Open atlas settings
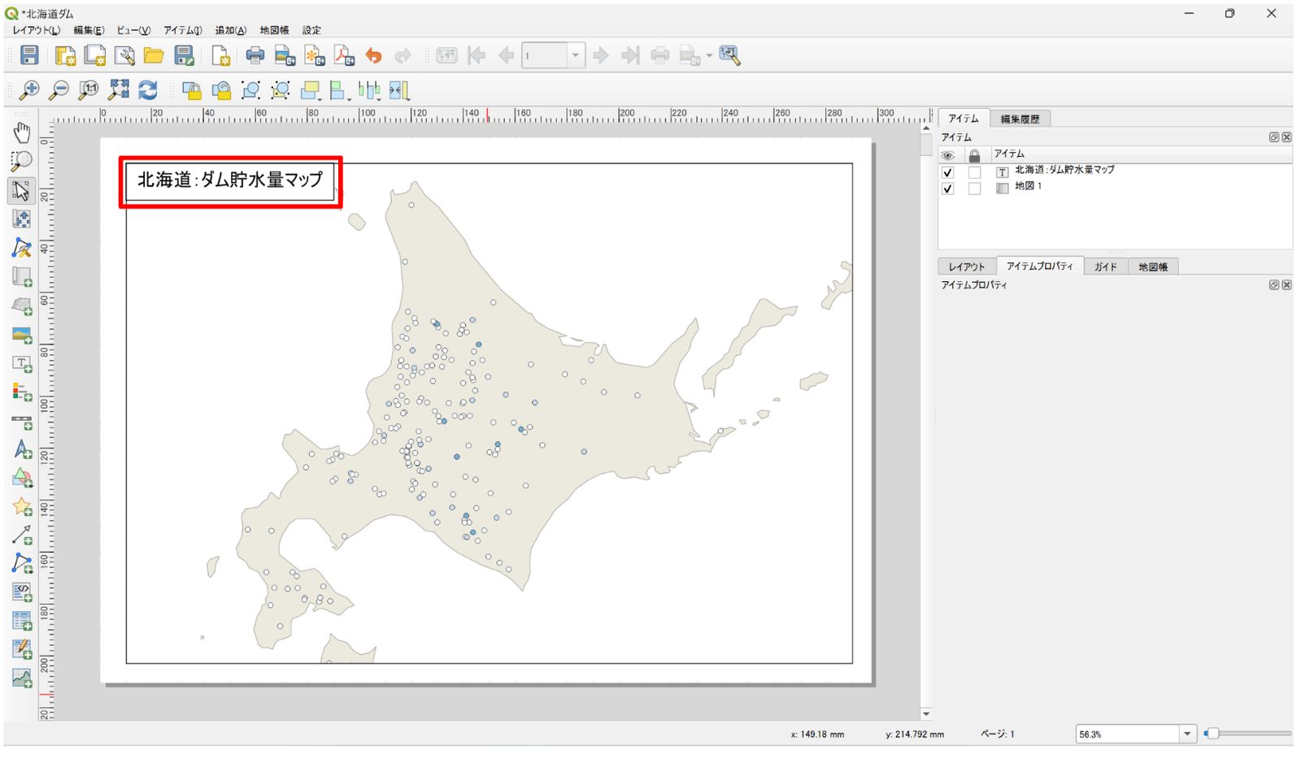Screen dimensions: 1301x759 729,55
